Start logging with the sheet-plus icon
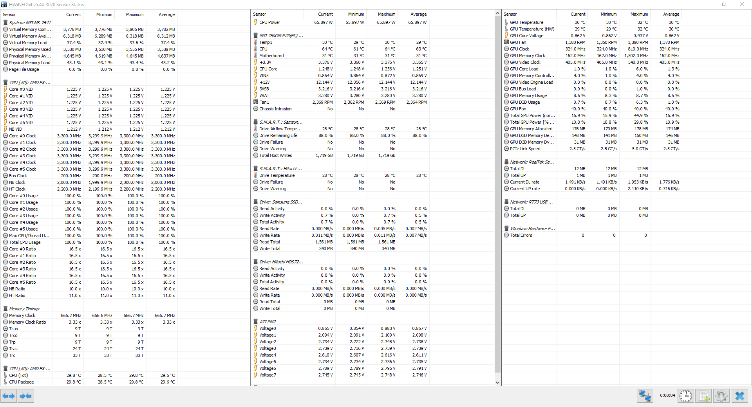 (x=704, y=396)
